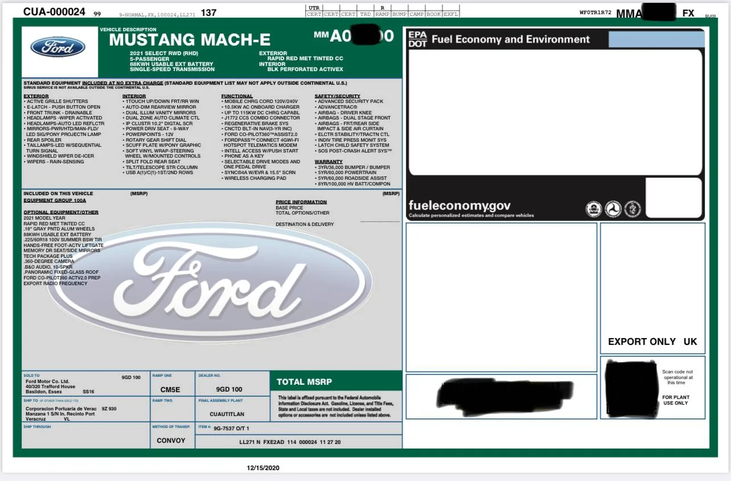This screenshot has height=481, width=731.
Task: Click 'EXPORT ONLY UK' text
Action: click(x=652, y=342)
